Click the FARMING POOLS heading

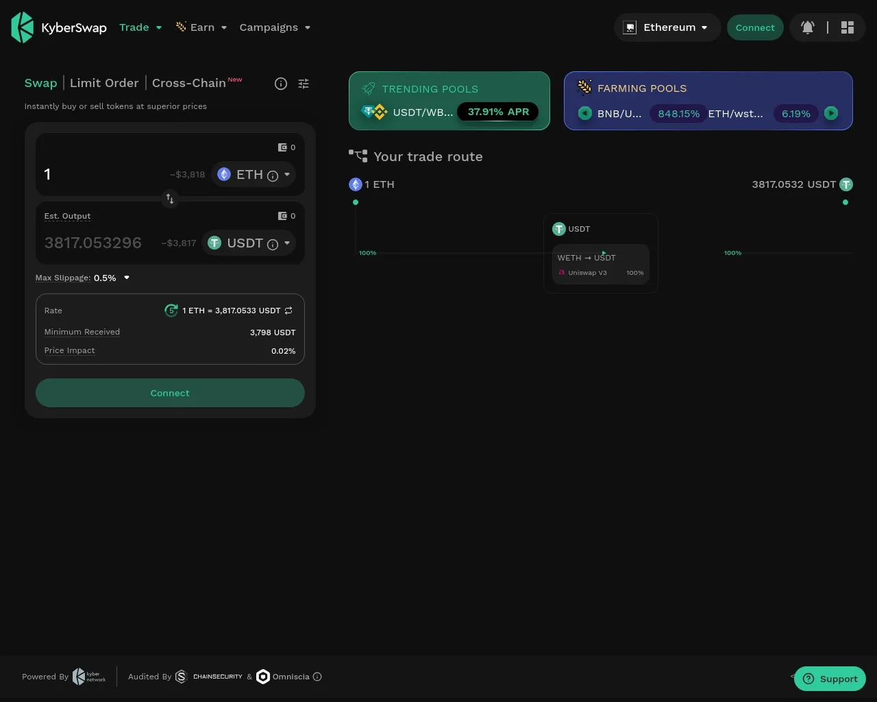pyautogui.click(x=642, y=88)
